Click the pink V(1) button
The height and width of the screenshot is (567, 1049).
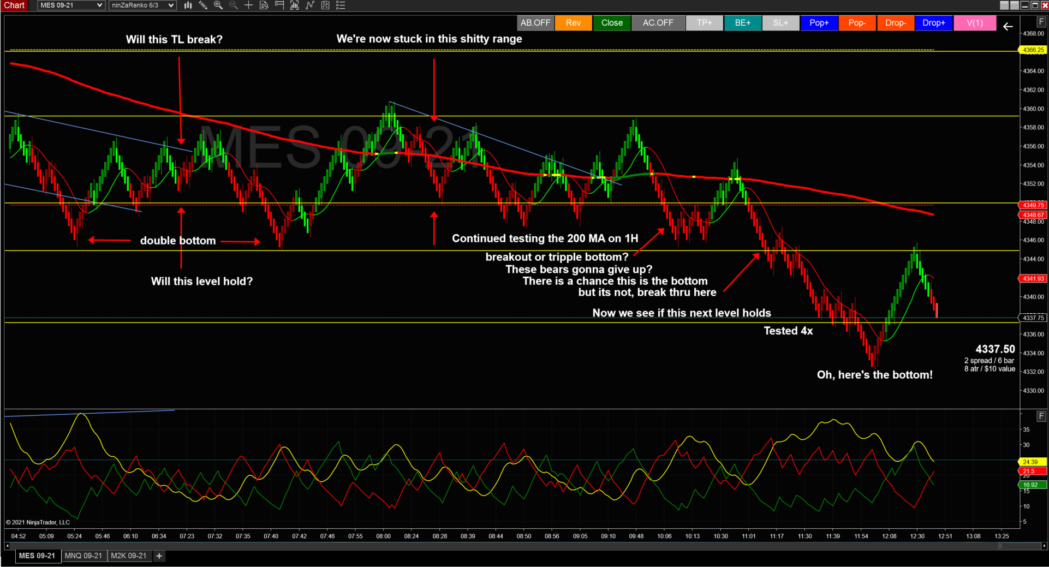pyautogui.click(x=975, y=23)
